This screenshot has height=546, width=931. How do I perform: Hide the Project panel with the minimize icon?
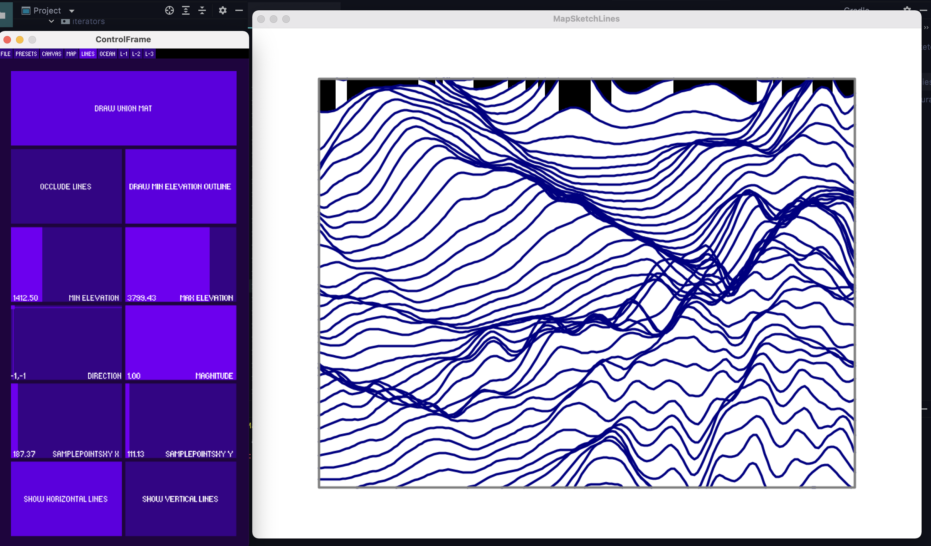point(239,10)
